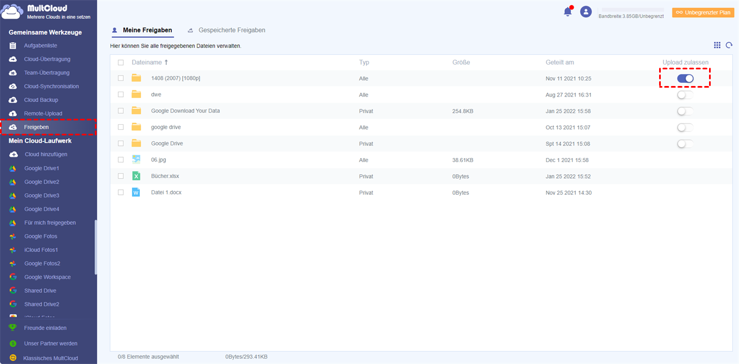The height and width of the screenshot is (364, 739).
Task: Open Cloud Backup in sidebar
Action: [x=41, y=100]
